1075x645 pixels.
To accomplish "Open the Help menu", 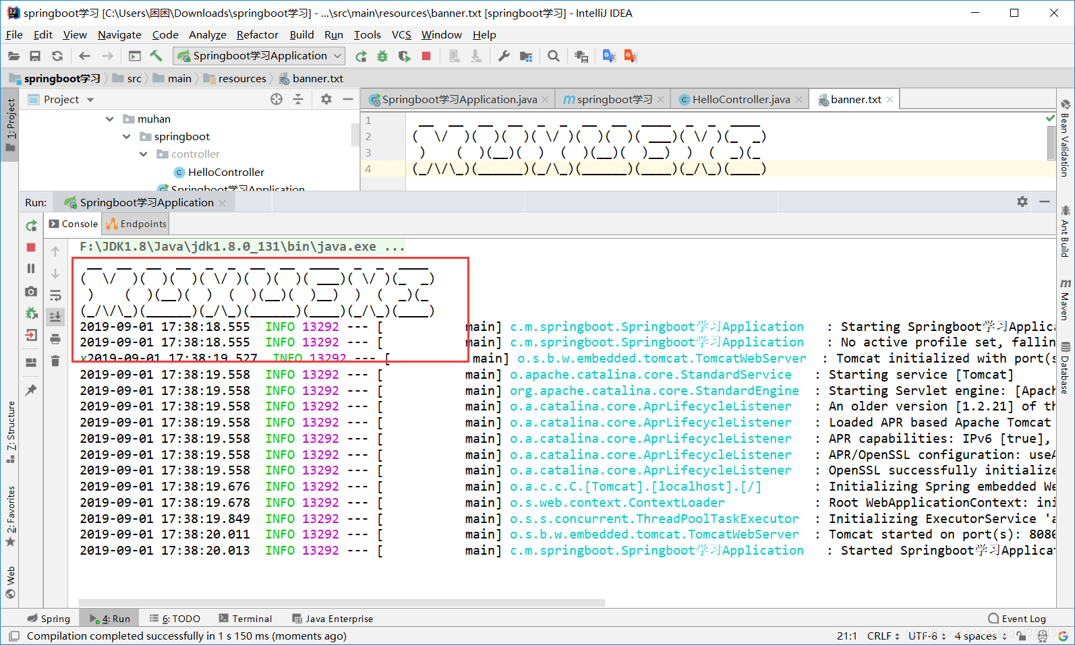I will [484, 34].
